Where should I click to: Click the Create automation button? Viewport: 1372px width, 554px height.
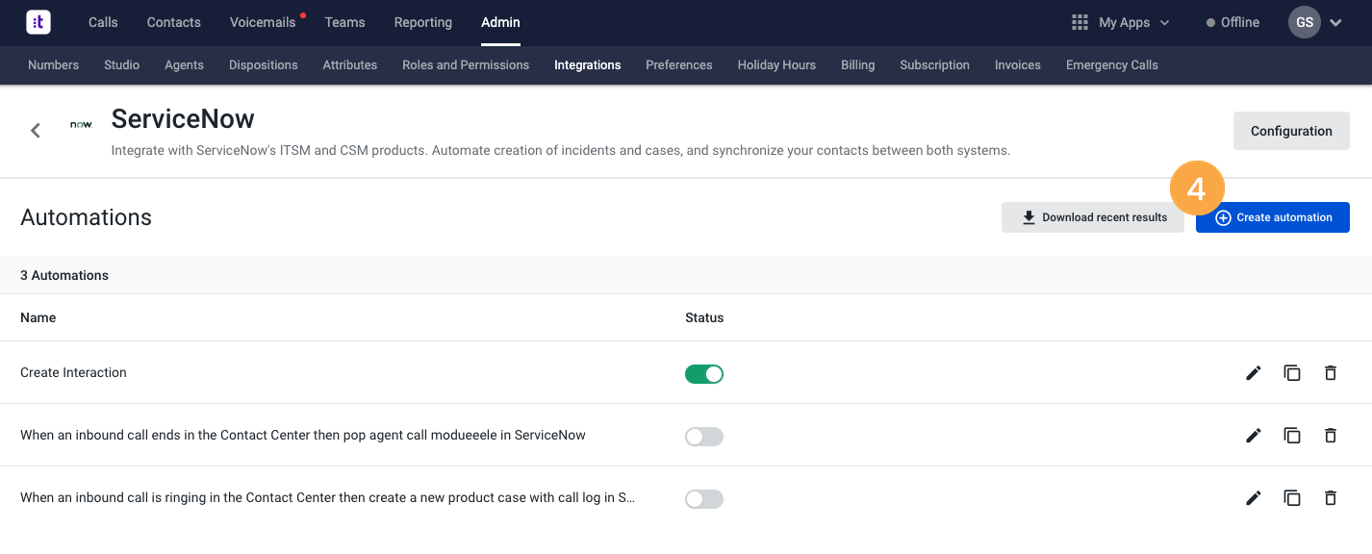1272,217
